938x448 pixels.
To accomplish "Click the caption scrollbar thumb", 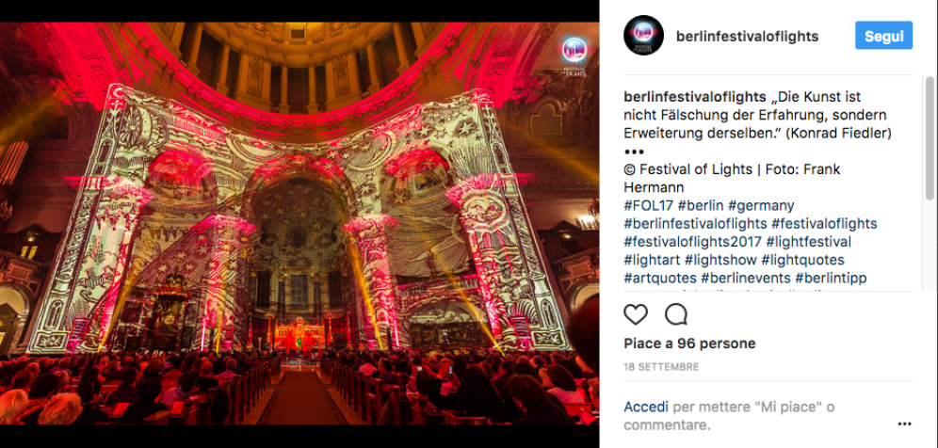I will [x=929, y=138].
